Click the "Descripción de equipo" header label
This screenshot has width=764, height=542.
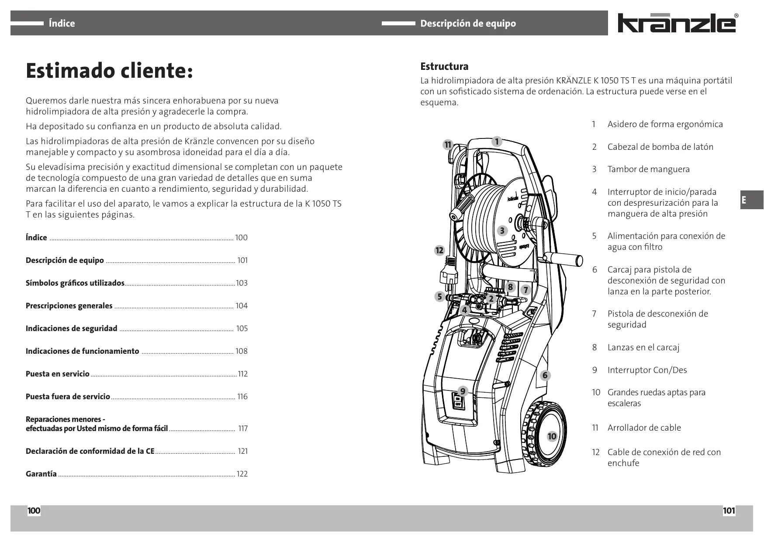(x=468, y=24)
